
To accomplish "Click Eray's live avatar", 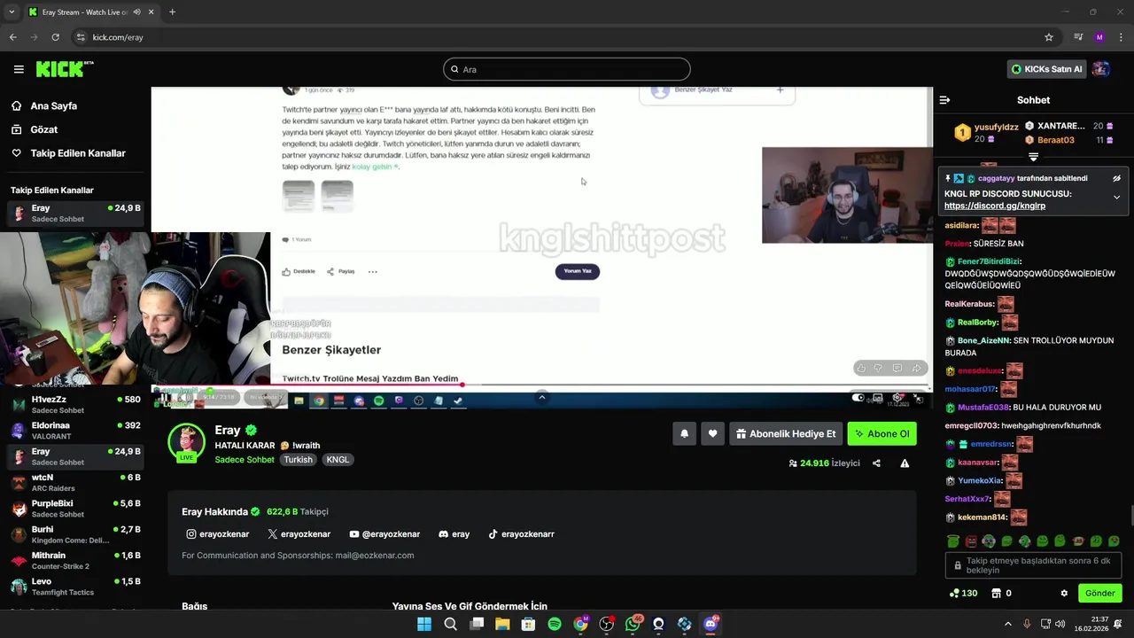I will coord(186,442).
